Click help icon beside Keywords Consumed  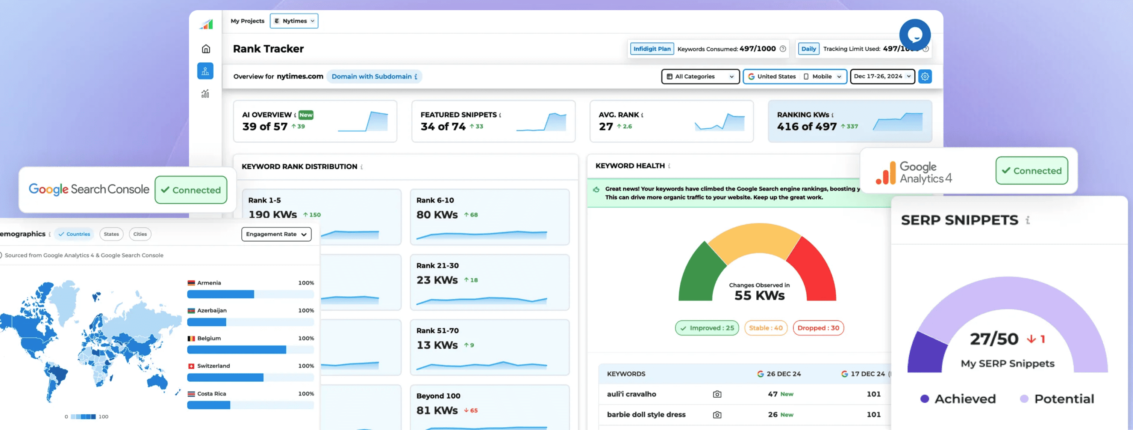[783, 49]
